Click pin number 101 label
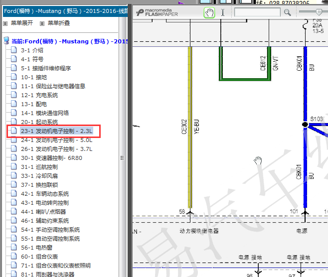The image size is (328, 277). tap(294, 212)
